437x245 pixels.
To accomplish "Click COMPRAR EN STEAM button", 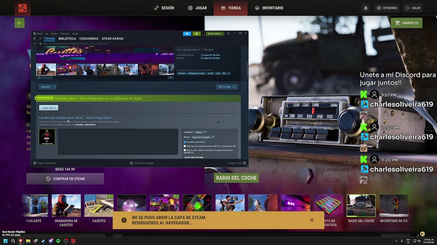I will click(x=65, y=179).
